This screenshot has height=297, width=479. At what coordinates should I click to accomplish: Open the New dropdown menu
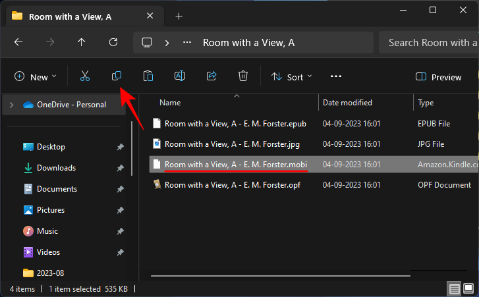click(36, 77)
